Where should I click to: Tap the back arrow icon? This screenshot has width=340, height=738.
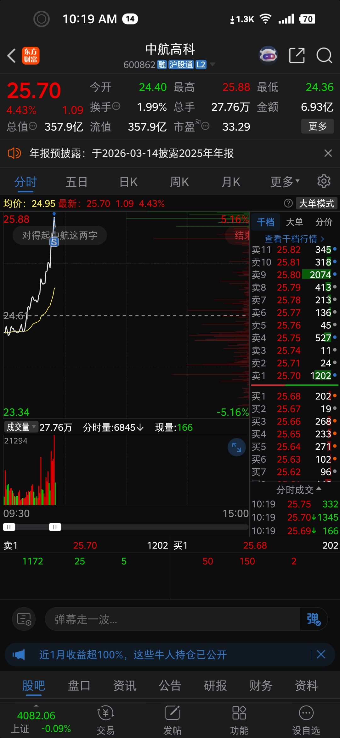coord(12,56)
